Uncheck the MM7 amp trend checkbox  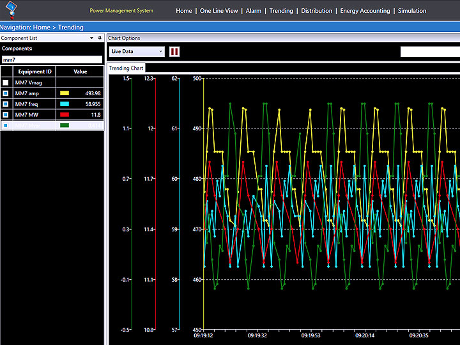[6, 93]
